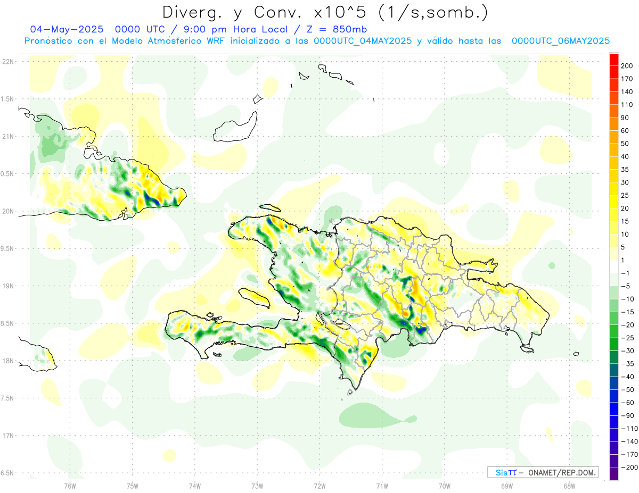Image resolution: width=639 pixels, height=493 pixels.
Task: Click the positive "35" colorbar value
Action: (x=625, y=170)
